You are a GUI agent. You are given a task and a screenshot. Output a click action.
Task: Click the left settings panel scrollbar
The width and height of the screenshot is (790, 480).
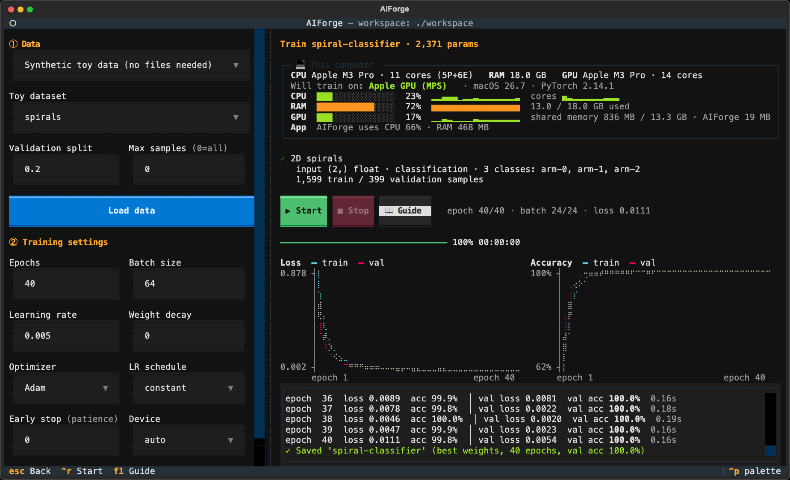coord(259,248)
